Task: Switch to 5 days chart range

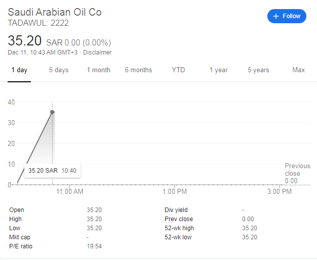Action: [x=59, y=70]
